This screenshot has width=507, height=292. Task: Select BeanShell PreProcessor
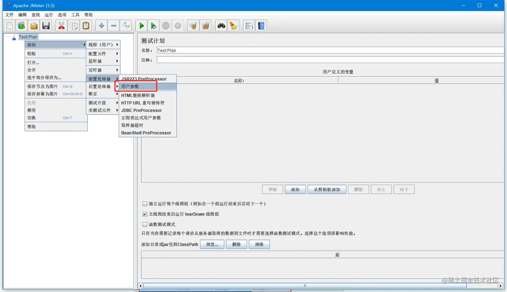(148, 133)
